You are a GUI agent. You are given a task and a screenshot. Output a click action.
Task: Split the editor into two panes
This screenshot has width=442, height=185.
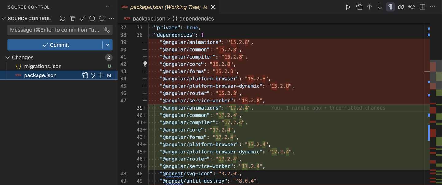pos(422,7)
